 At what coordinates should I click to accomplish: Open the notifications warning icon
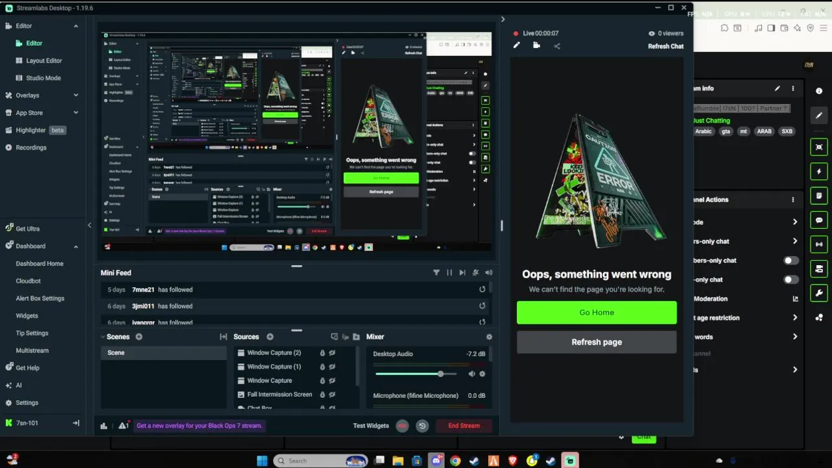(x=123, y=426)
